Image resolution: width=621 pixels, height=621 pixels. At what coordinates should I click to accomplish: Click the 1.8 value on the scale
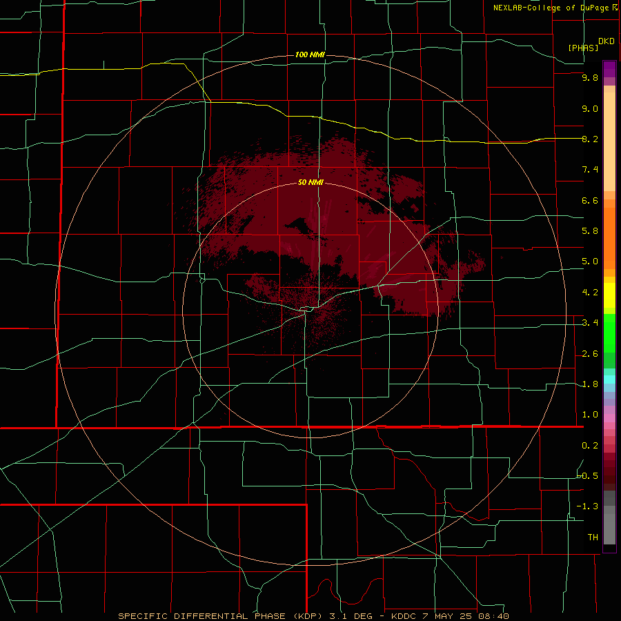(x=590, y=384)
